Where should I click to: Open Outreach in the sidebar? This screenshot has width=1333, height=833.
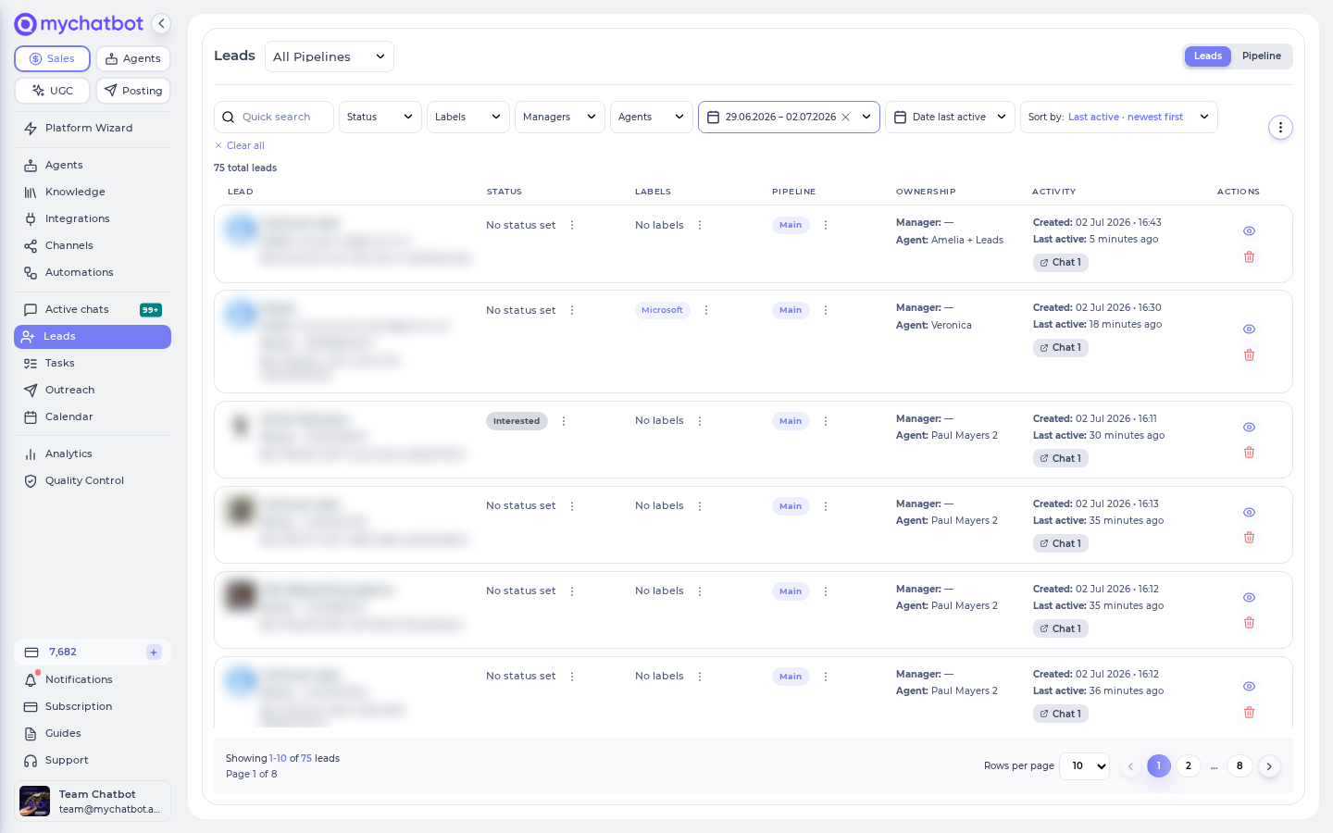[93, 391]
